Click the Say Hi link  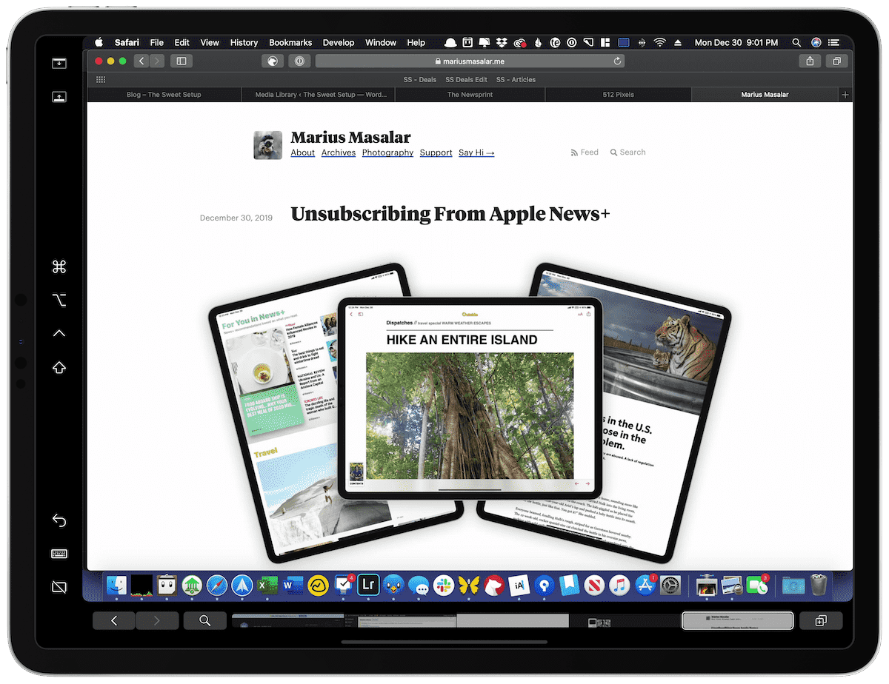pyautogui.click(x=476, y=152)
